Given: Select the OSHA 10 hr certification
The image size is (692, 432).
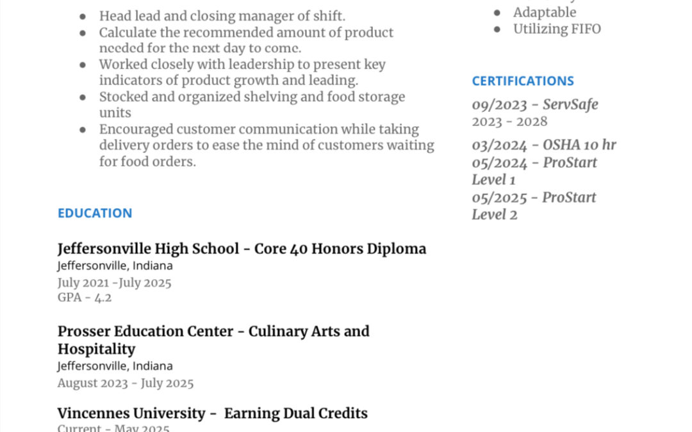Looking at the screenshot, I should [x=544, y=145].
